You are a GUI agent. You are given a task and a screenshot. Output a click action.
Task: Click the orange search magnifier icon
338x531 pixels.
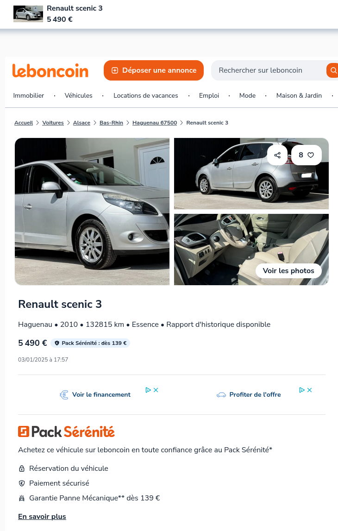333,70
